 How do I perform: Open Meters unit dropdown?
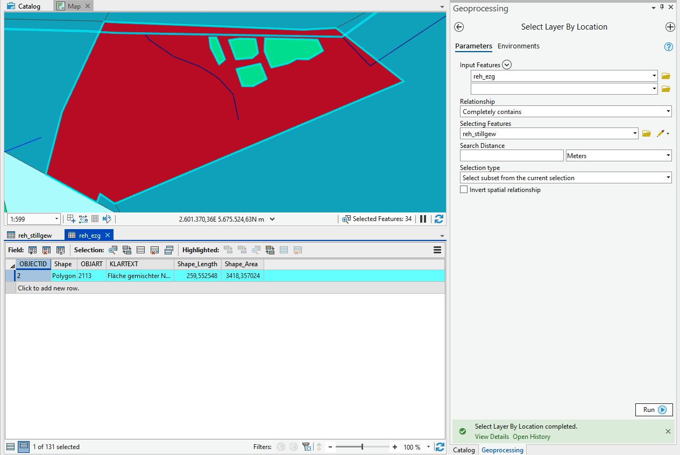tap(668, 155)
